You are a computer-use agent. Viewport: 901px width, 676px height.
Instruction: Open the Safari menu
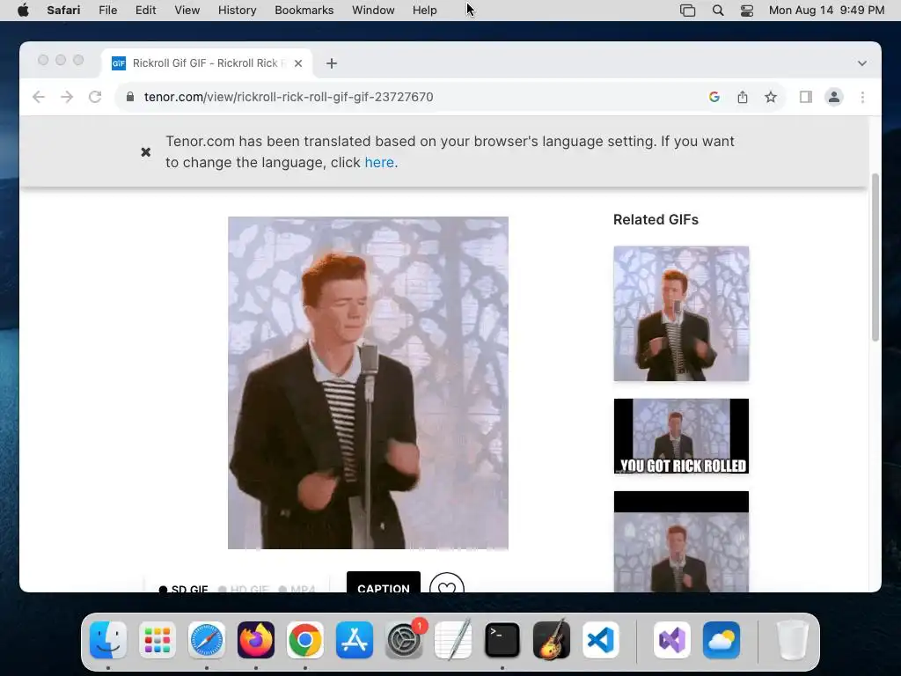pyautogui.click(x=63, y=11)
